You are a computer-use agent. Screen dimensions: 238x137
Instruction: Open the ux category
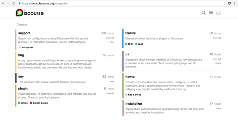(127, 54)
